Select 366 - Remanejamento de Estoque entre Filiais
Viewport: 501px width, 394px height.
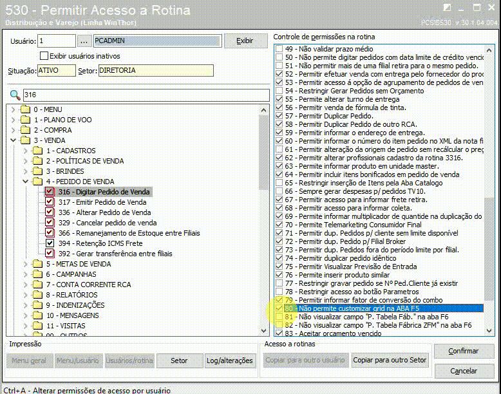(129, 233)
